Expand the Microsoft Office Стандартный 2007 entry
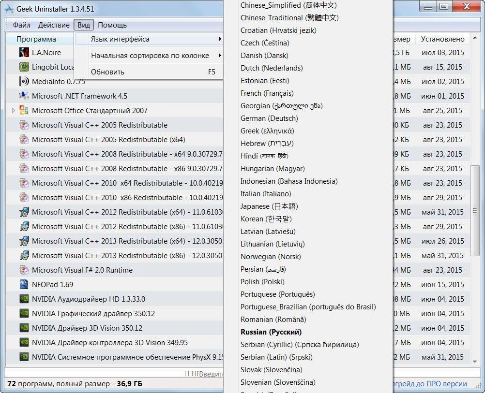 point(13,111)
